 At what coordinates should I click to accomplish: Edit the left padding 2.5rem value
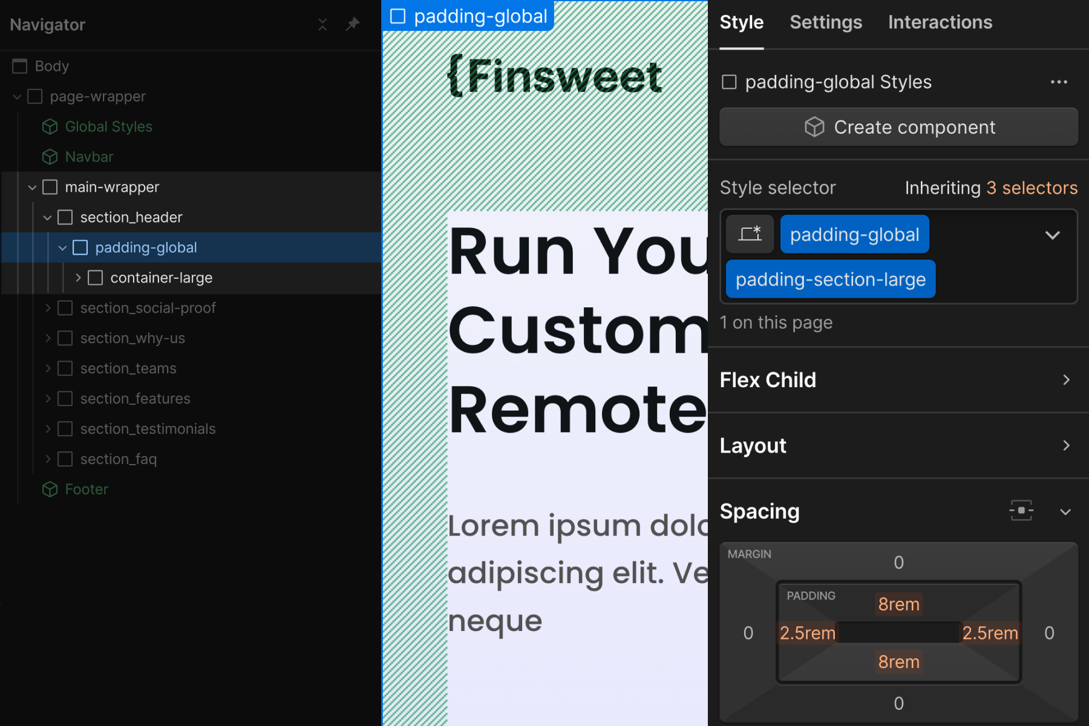[x=807, y=633]
